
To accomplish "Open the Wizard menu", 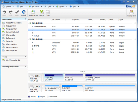I will pyautogui.click(x=62, y=6).
